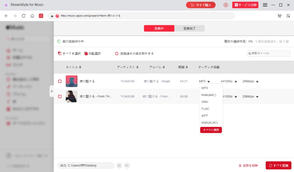Expand the 256kbps bitrate dropdown
Screen dimensions: 294x172
click(257, 81)
